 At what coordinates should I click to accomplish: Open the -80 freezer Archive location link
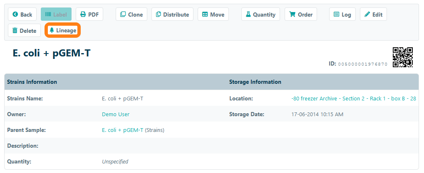coord(354,98)
